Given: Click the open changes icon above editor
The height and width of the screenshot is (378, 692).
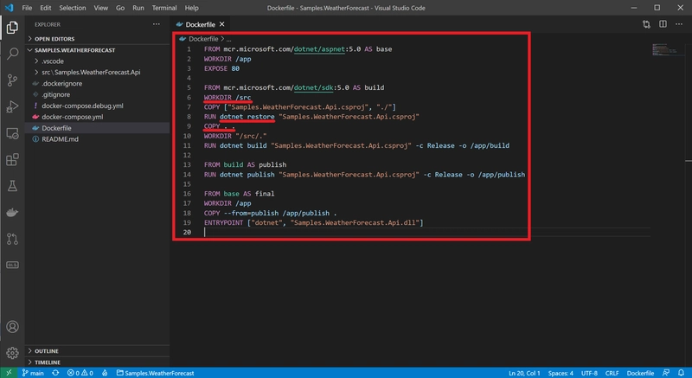Looking at the screenshot, I should 646,24.
